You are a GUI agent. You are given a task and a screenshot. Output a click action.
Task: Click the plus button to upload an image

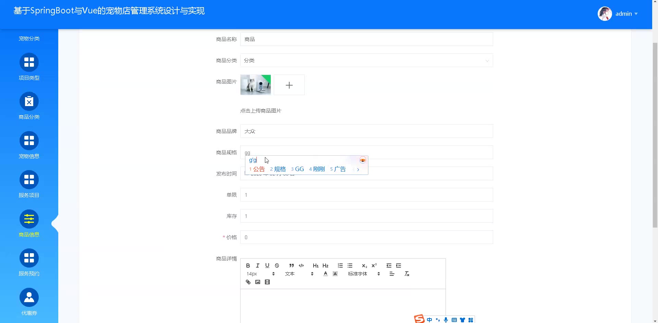tap(289, 85)
